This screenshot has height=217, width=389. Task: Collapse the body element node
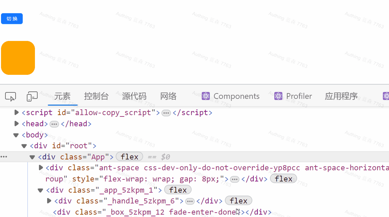coord(16,135)
